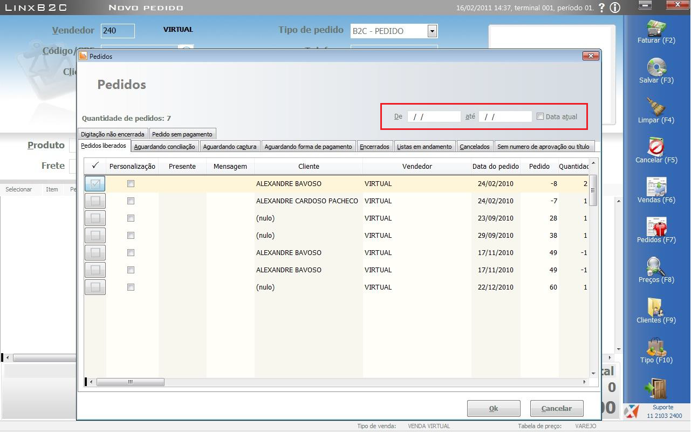698x440 pixels.
Task: Enable the Data atual checkbox
Action: 540,116
